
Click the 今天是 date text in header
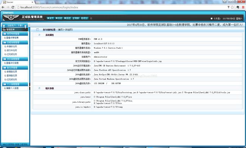(x=228, y=18)
